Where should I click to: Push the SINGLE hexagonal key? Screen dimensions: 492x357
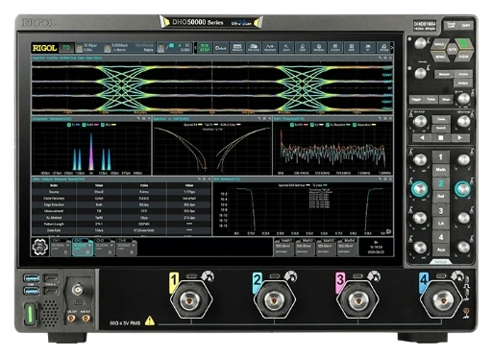(439, 44)
